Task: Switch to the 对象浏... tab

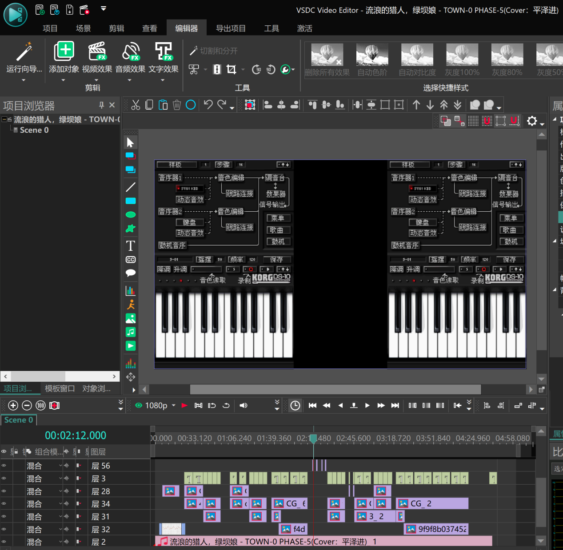Action: coord(96,388)
